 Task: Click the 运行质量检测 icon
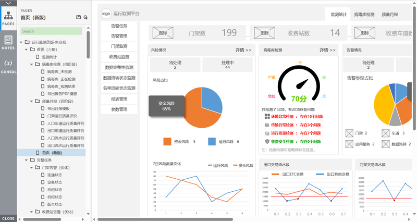click(267, 133)
